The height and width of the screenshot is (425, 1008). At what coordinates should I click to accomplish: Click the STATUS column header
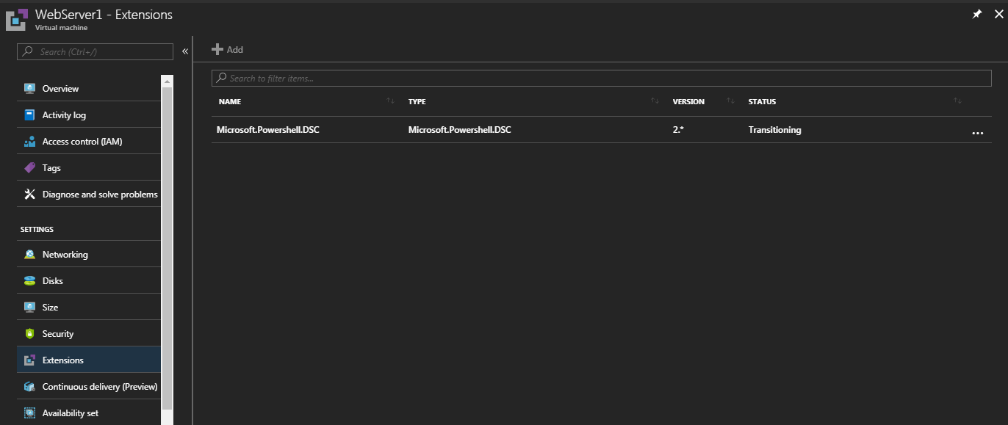tap(762, 102)
